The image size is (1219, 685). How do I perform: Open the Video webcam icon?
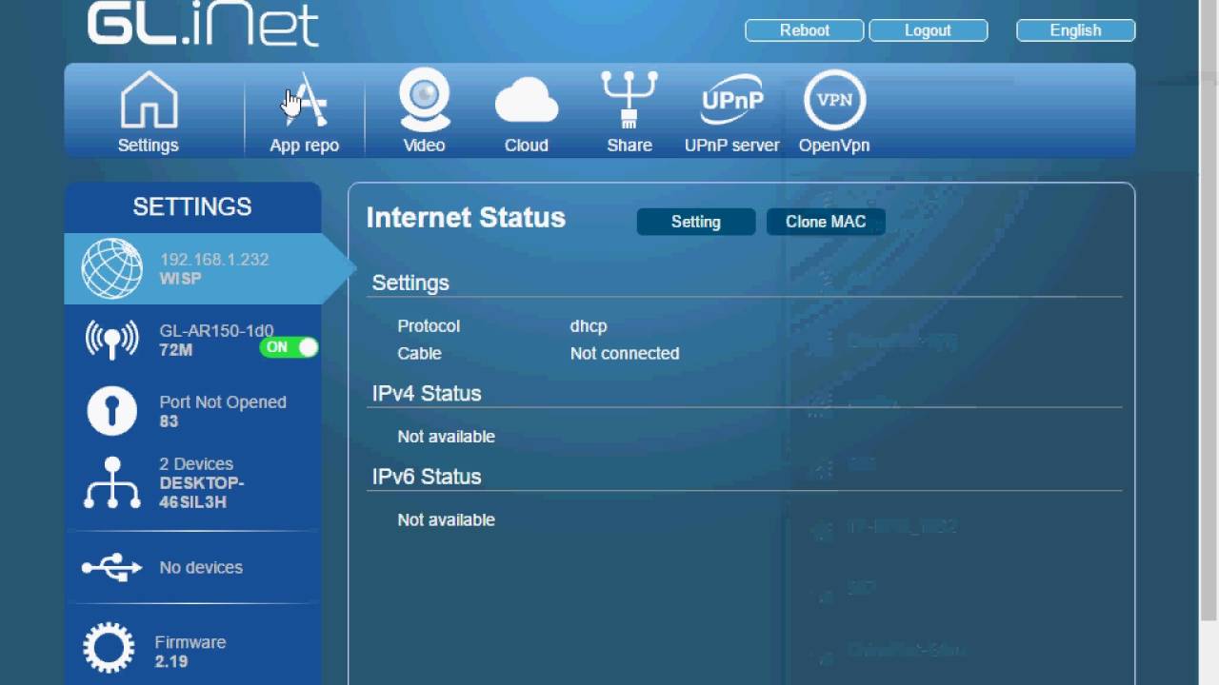[x=424, y=100]
